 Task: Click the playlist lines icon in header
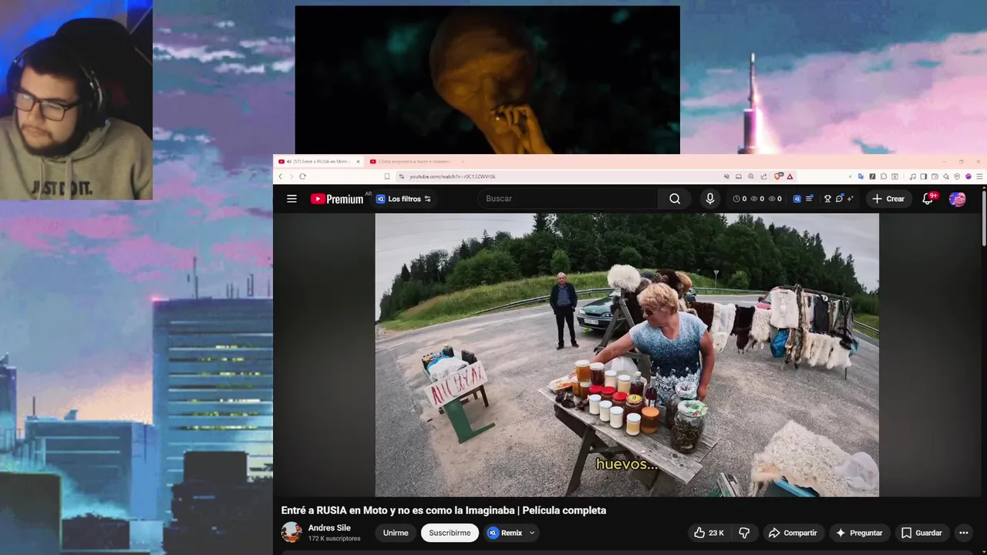point(809,199)
